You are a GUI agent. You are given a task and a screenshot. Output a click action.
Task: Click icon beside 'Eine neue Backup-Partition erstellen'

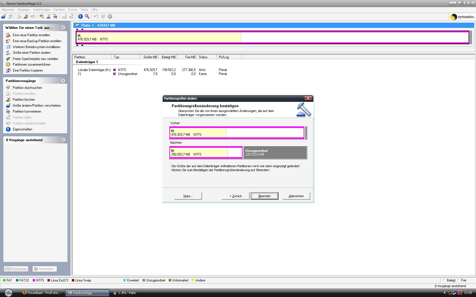(x=8, y=41)
